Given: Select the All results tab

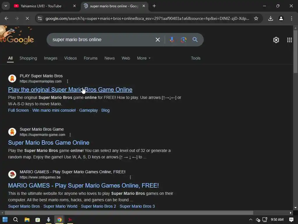Looking at the screenshot, I should tap(10, 58).
